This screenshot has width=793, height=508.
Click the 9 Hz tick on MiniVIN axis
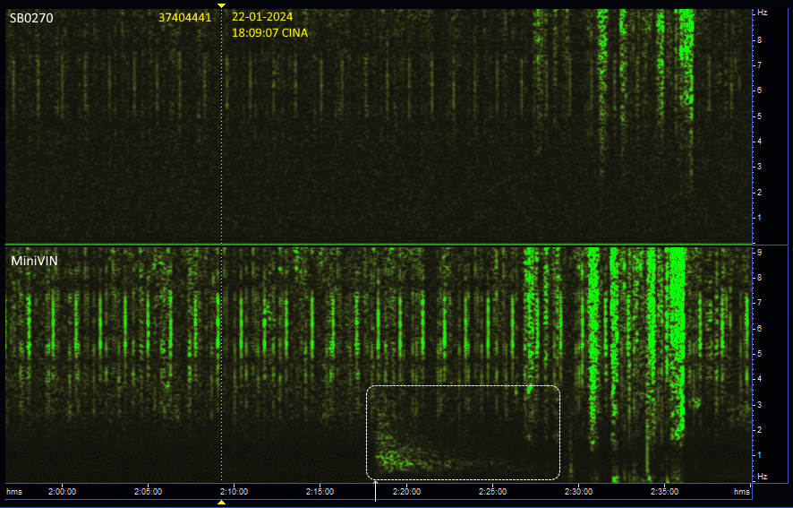[760, 253]
